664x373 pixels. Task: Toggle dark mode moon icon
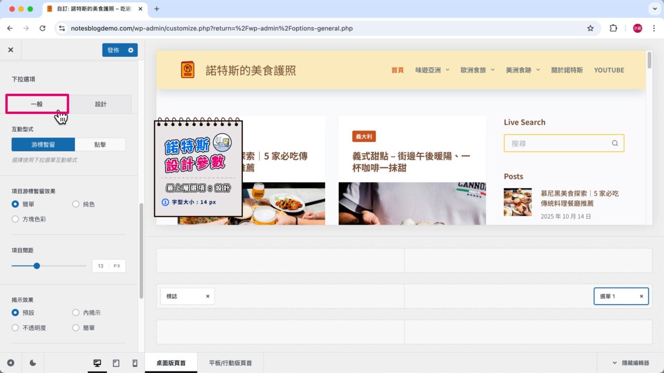point(33,363)
